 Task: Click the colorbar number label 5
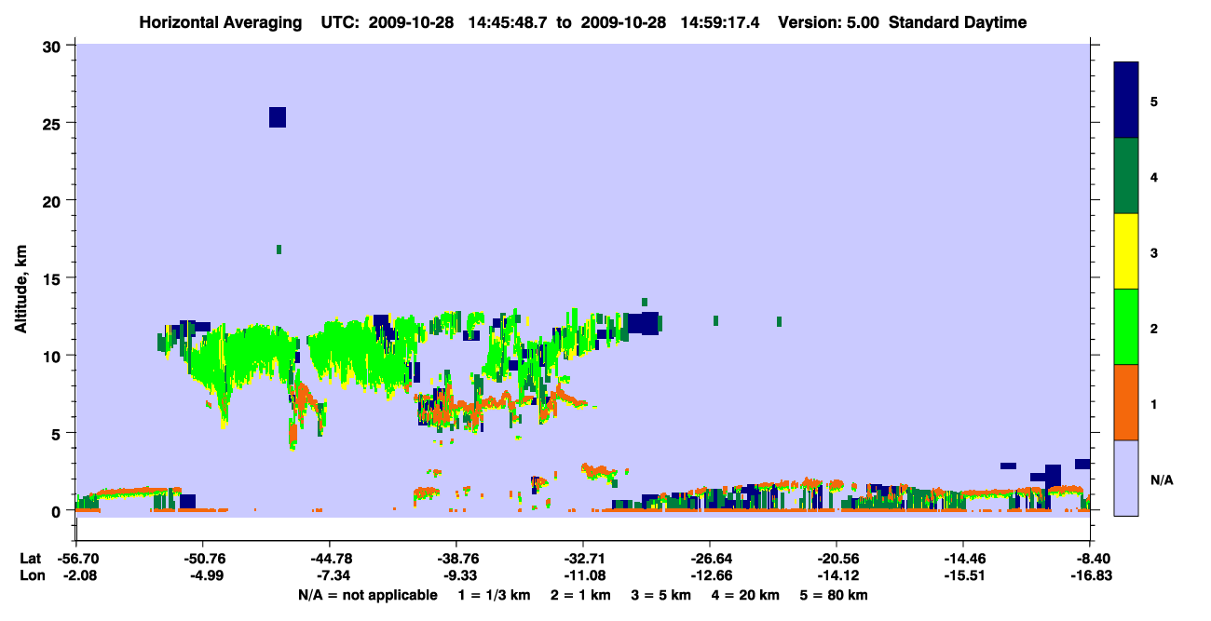tap(1154, 101)
